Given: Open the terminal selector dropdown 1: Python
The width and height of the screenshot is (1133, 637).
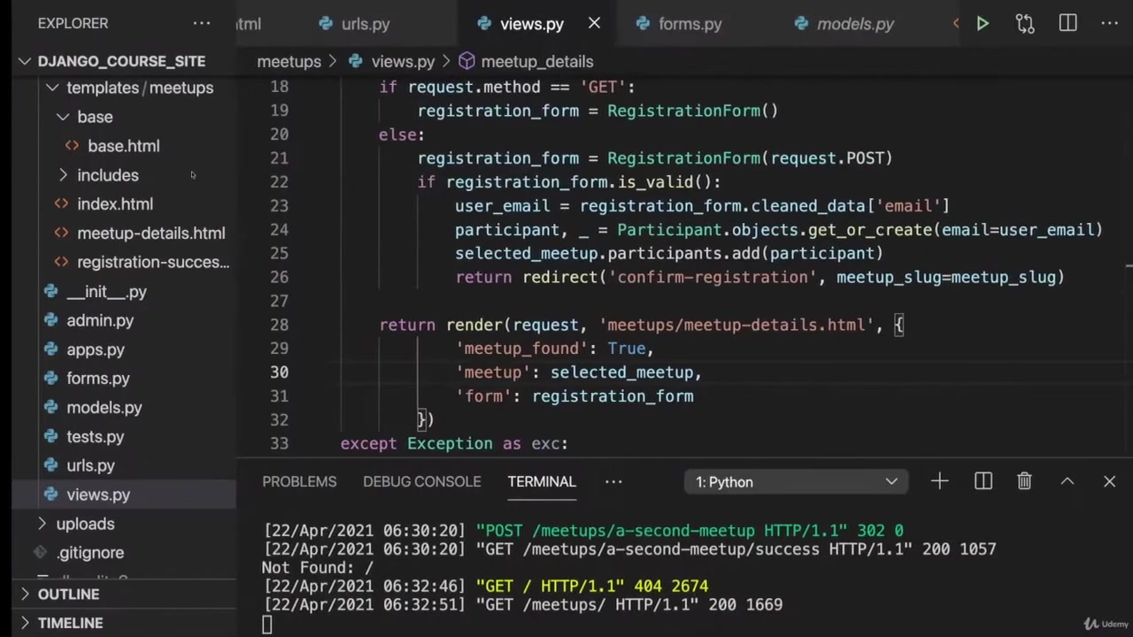Looking at the screenshot, I should click(795, 482).
